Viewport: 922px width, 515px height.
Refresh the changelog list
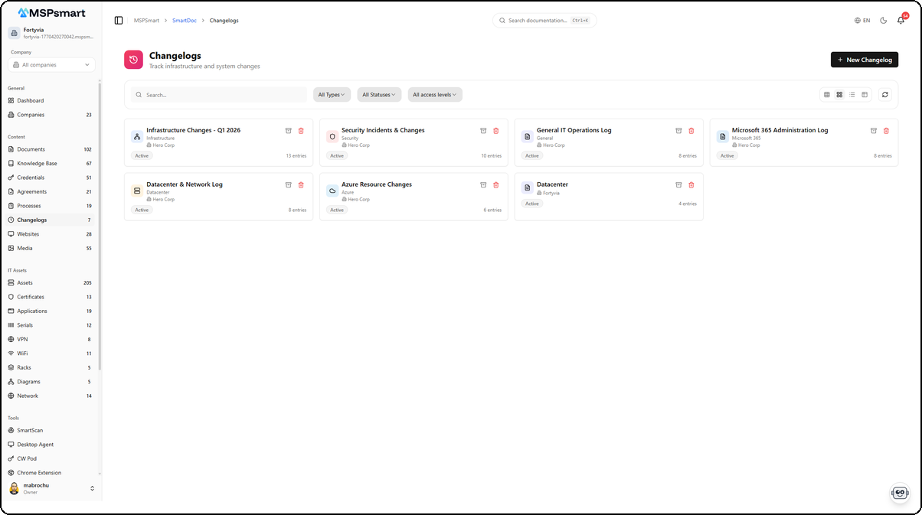[x=885, y=94]
